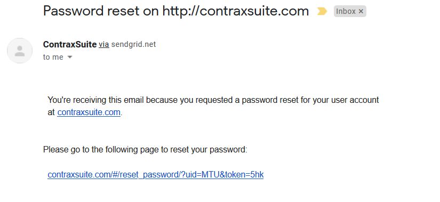Click the "to me" recipient text

tap(53, 57)
